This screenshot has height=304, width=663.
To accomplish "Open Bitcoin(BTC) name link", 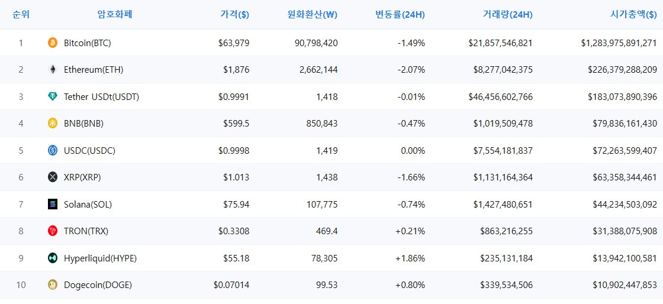I will click(88, 43).
